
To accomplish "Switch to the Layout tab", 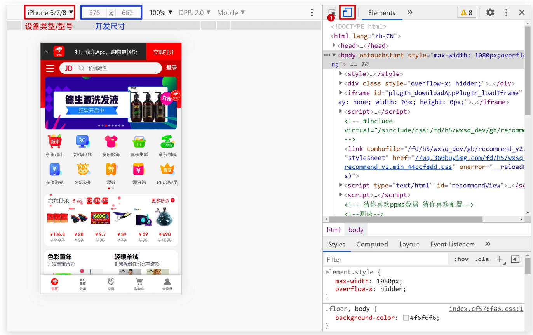I will [409, 244].
